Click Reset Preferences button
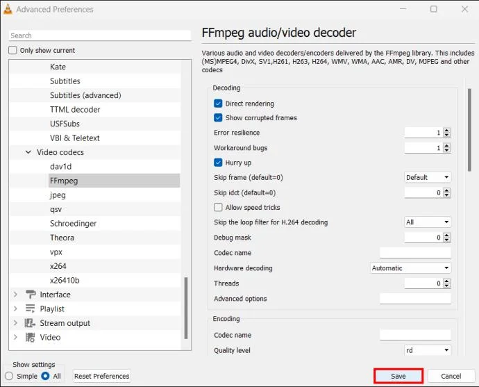Viewport: 479px width, 387px height. pyautogui.click(x=102, y=376)
